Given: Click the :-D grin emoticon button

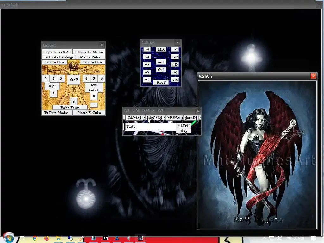Looking at the screenshot, I should (x=175, y=65).
